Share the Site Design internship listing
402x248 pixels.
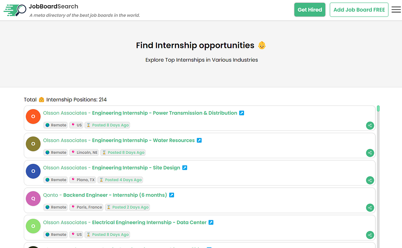coord(370,180)
